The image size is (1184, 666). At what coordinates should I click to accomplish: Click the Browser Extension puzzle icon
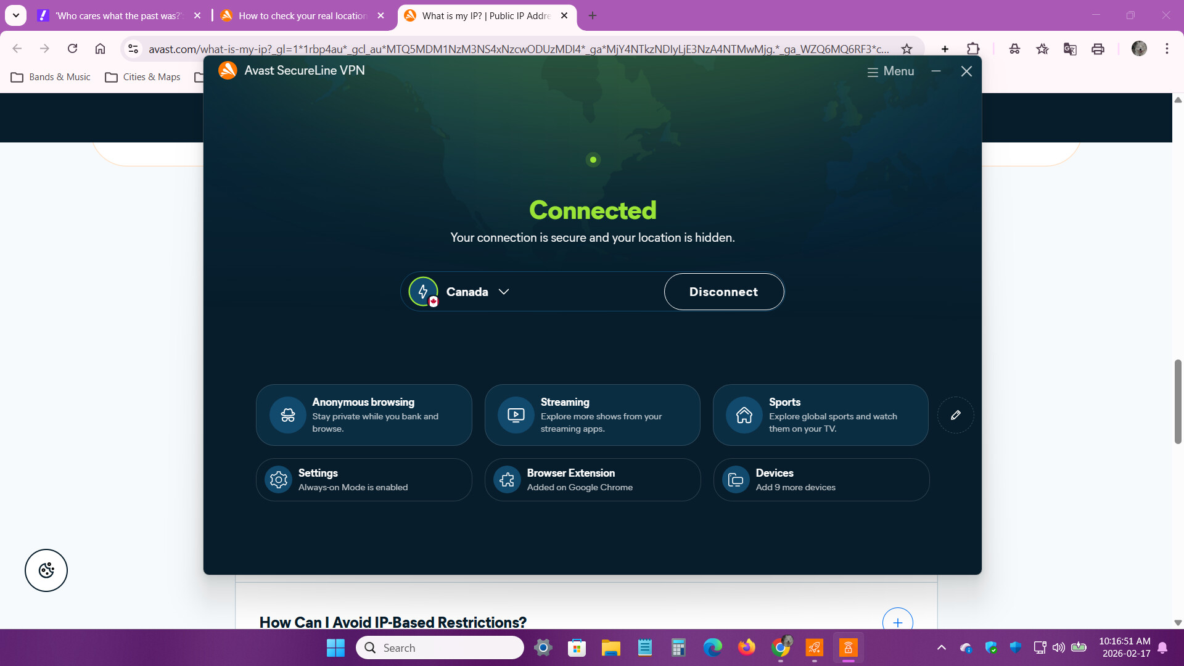point(507,480)
